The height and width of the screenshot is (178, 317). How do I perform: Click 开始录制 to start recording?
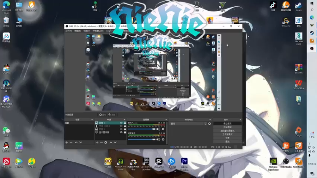[x=227, y=127]
